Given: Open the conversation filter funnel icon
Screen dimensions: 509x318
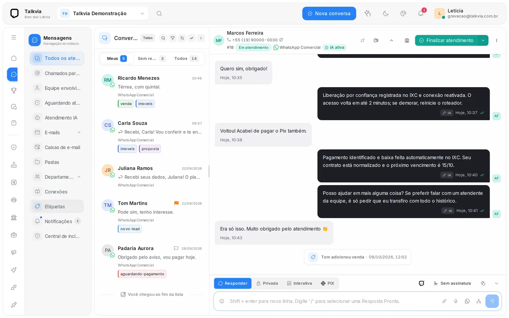Looking at the screenshot, I should (173, 38).
